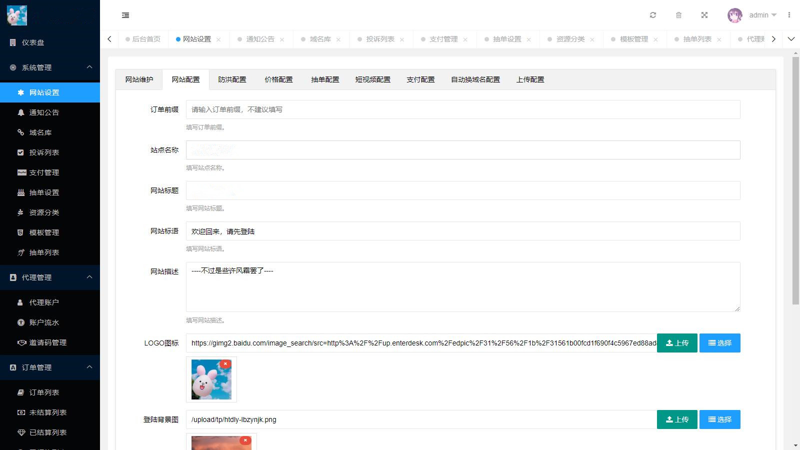Open 抽单设置 in the sidebar
Viewport: 800px width, 450px height.
[x=50, y=192]
